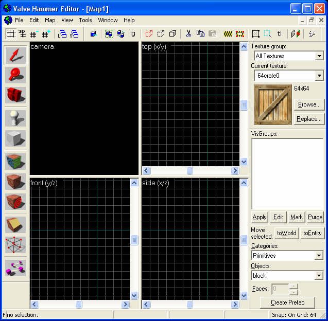Toggle the Cordon bounds striped icon
This screenshot has width=328, height=321.
point(228,34)
